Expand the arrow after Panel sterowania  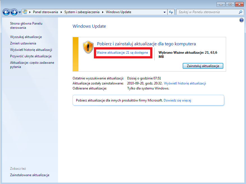(x=61, y=12)
